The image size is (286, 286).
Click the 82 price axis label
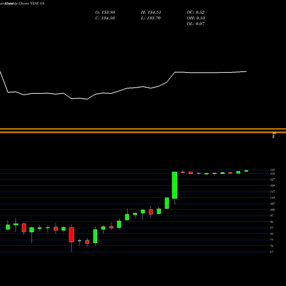(272, 234)
